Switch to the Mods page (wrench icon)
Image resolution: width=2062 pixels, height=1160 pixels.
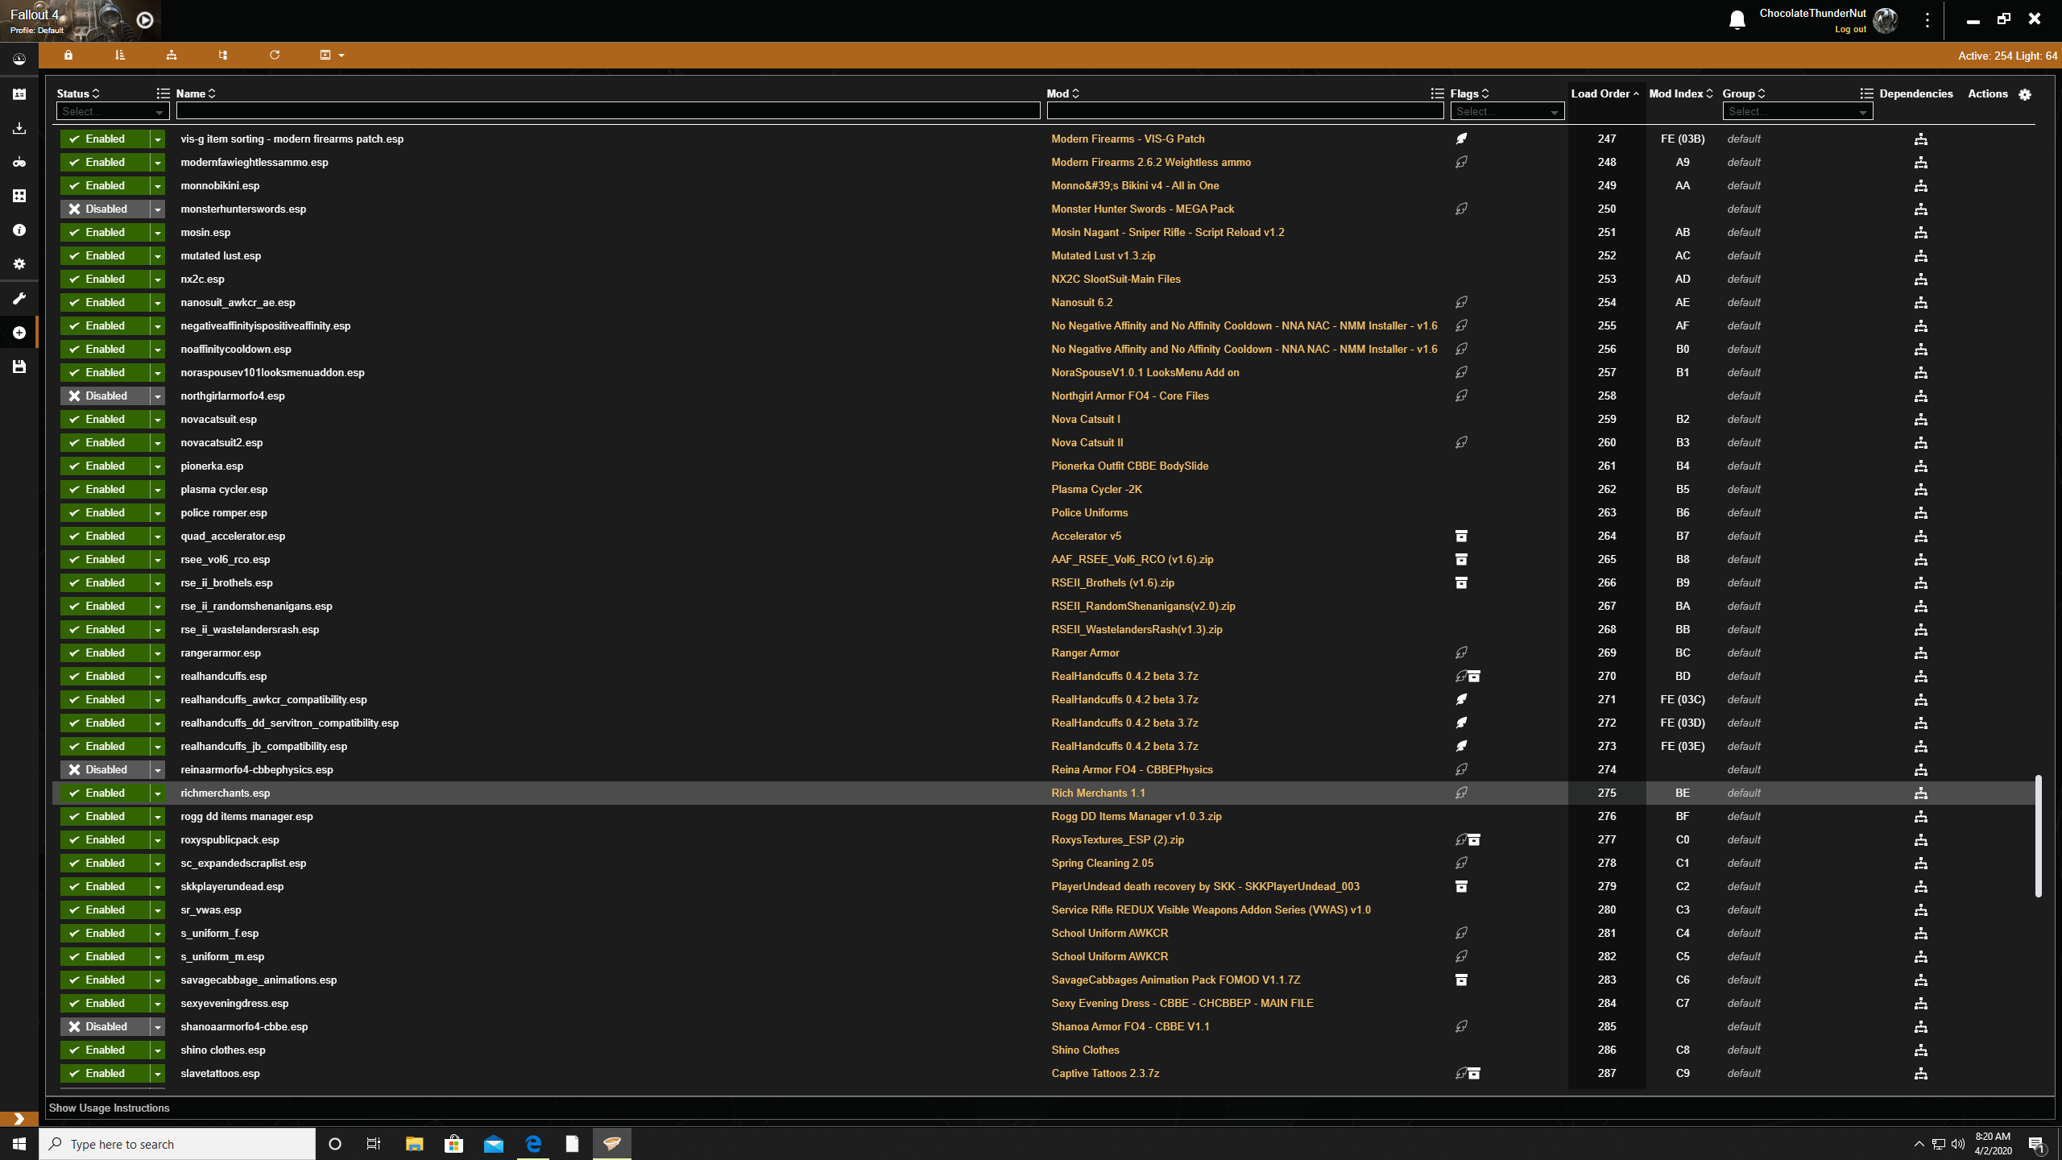point(19,298)
